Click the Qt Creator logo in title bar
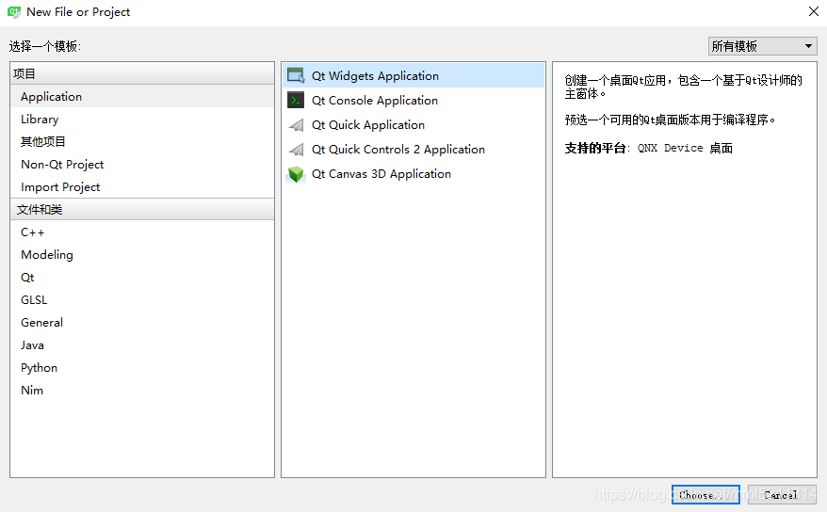Image resolution: width=827 pixels, height=512 pixels. 14,12
